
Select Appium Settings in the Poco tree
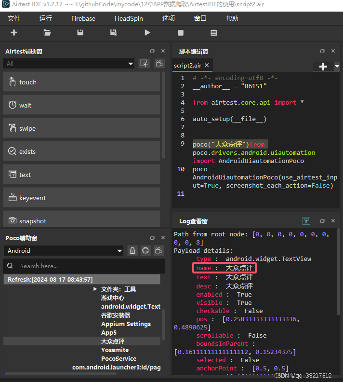(126, 324)
